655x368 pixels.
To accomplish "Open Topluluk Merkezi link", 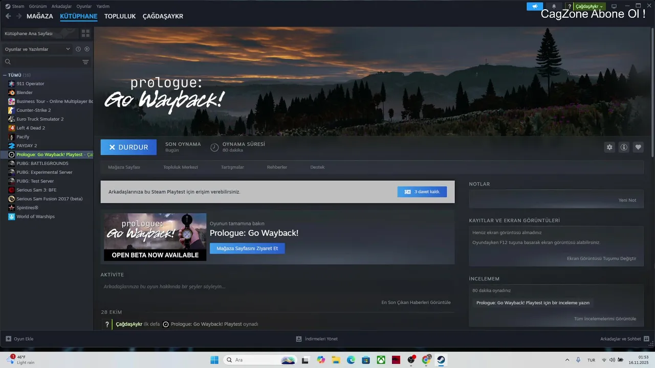I will [x=181, y=167].
